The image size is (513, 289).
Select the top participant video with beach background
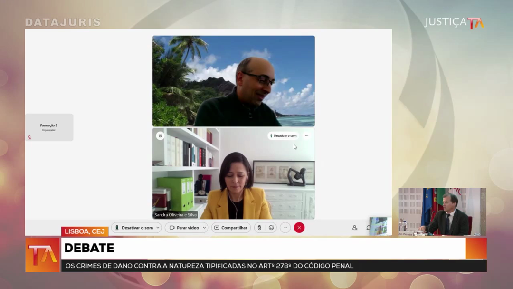233,81
